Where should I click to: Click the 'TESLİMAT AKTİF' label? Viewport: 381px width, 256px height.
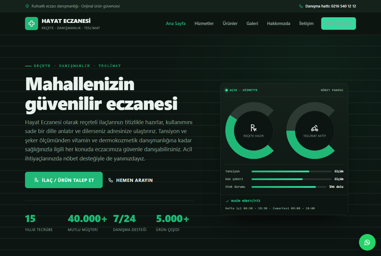(315, 136)
